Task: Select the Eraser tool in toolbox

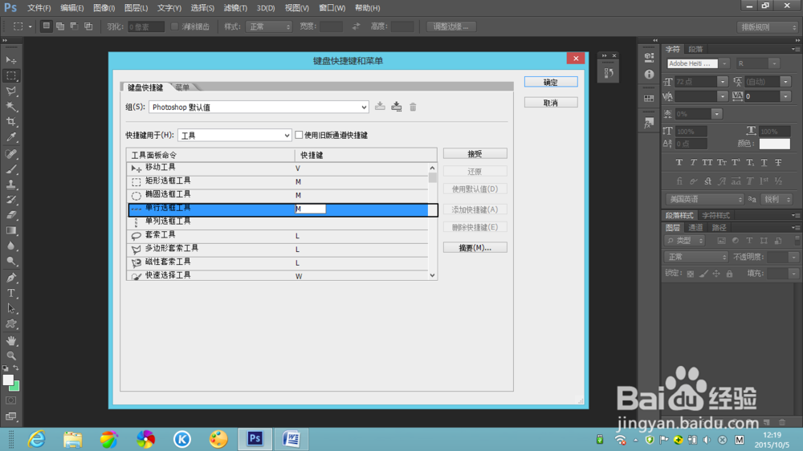Action: (10, 216)
